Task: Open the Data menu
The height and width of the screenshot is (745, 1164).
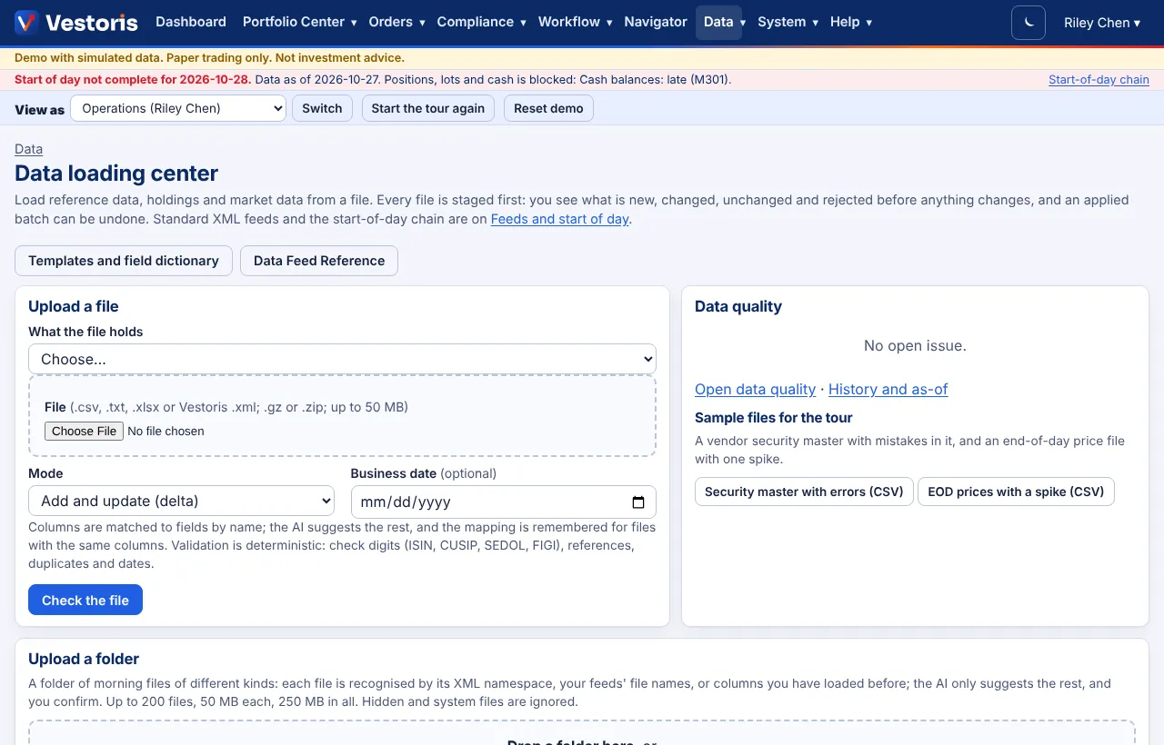Action: [x=718, y=22]
